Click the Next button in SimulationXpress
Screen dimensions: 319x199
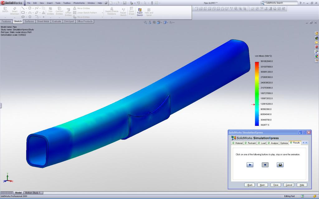pos(262,185)
